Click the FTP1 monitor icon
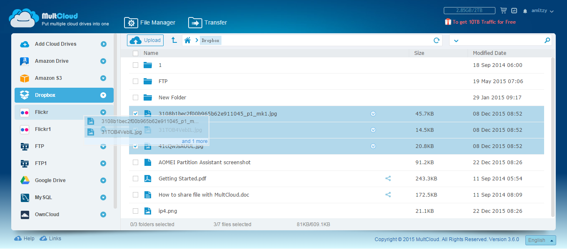The width and height of the screenshot is (567, 249). pyautogui.click(x=25, y=163)
